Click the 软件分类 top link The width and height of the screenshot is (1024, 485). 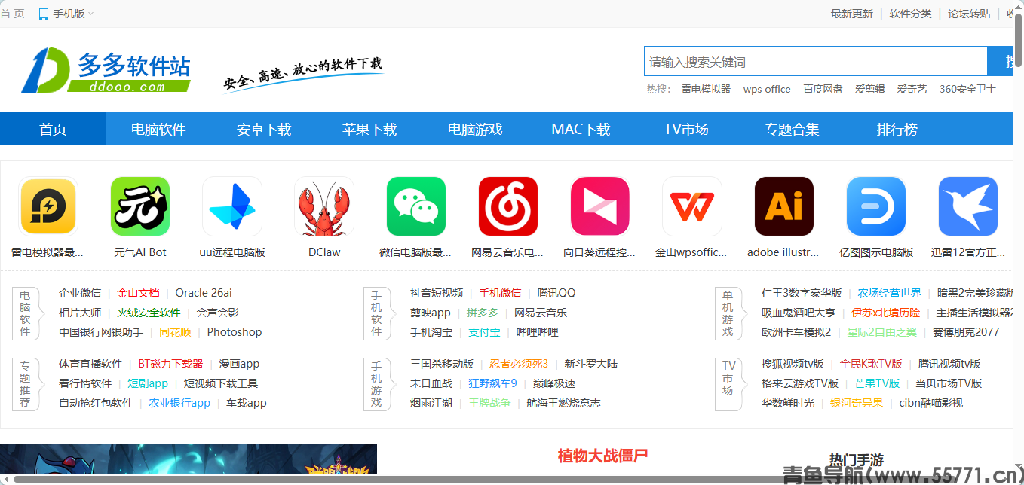pyautogui.click(x=911, y=14)
